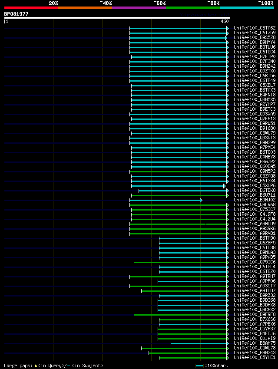Click the cyan ~100% identity color band
The width and height of the screenshot is (278, 369).
point(247,8)
